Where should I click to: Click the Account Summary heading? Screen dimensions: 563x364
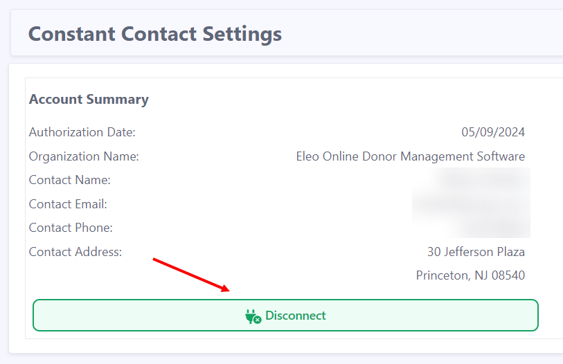click(89, 99)
